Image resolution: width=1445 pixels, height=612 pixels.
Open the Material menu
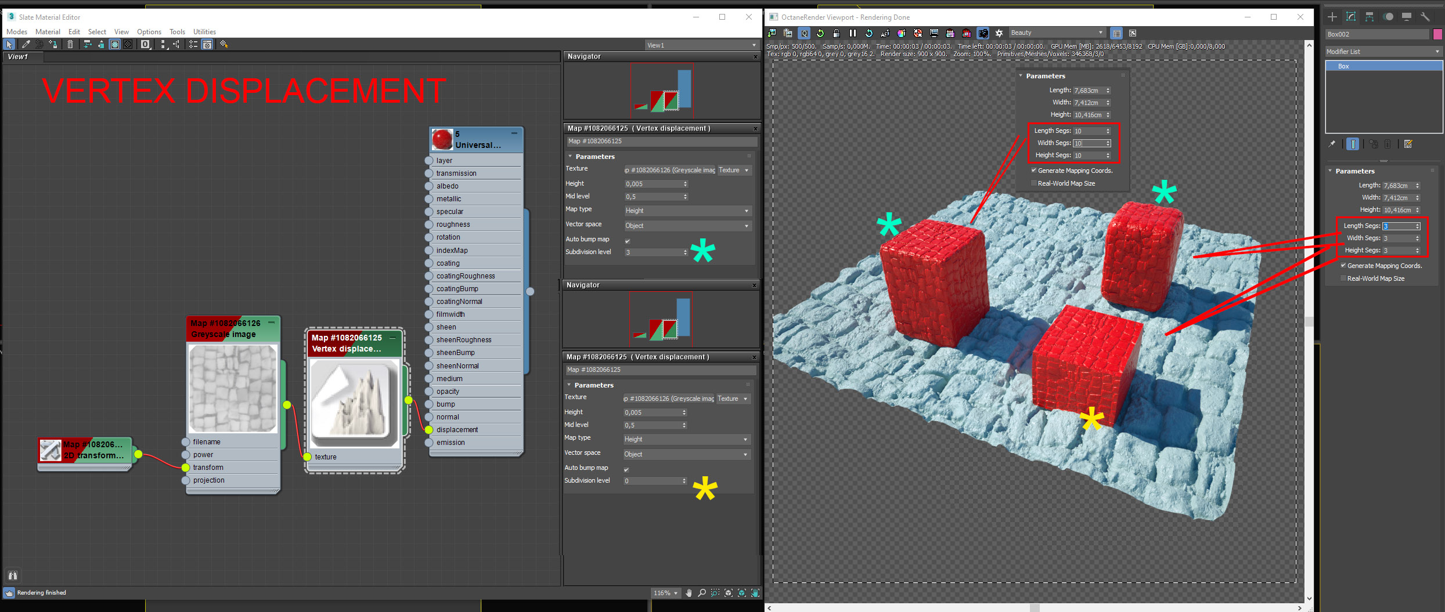click(x=48, y=32)
